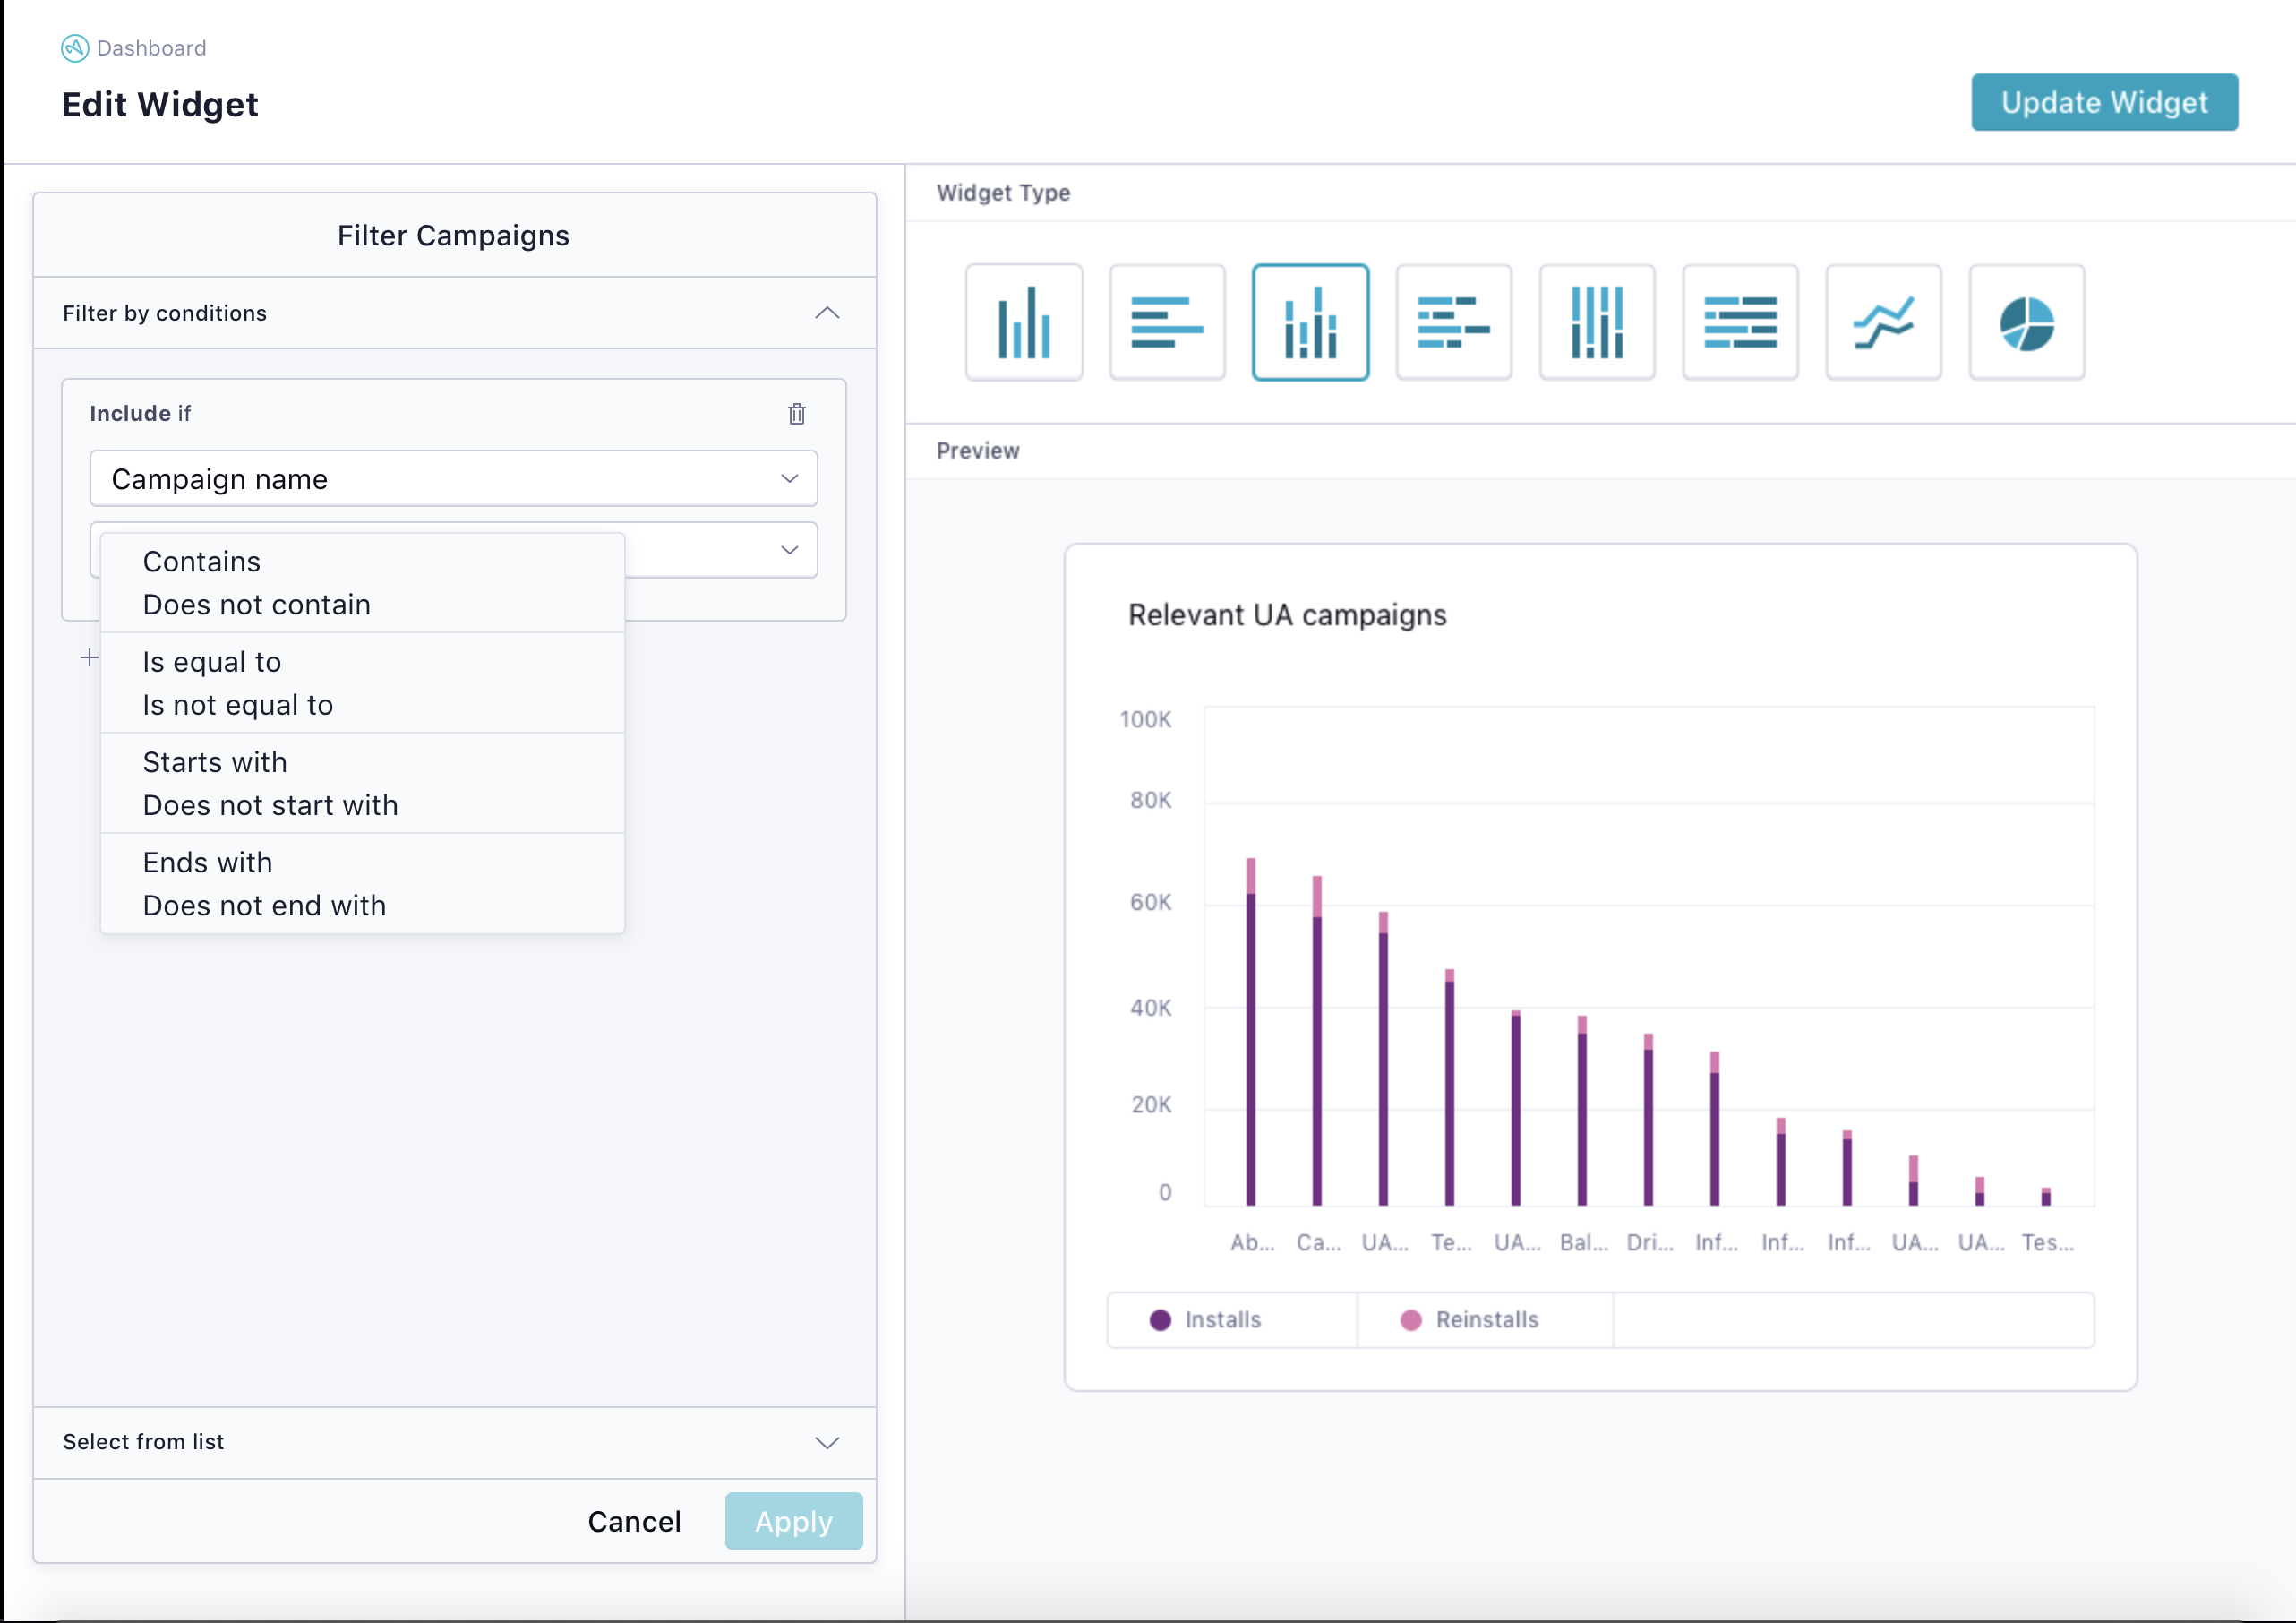
Task: Toggle the operator dropdown arrow
Action: pos(789,550)
